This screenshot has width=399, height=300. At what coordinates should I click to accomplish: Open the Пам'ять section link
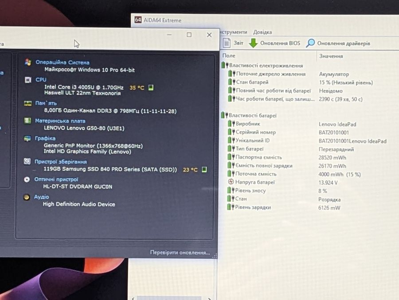click(x=46, y=103)
